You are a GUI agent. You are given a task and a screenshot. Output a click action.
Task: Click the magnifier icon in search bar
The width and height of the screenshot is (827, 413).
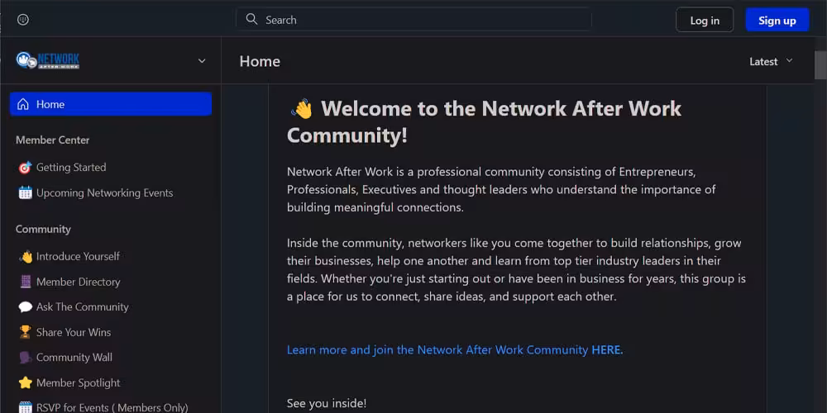click(252, 20)
